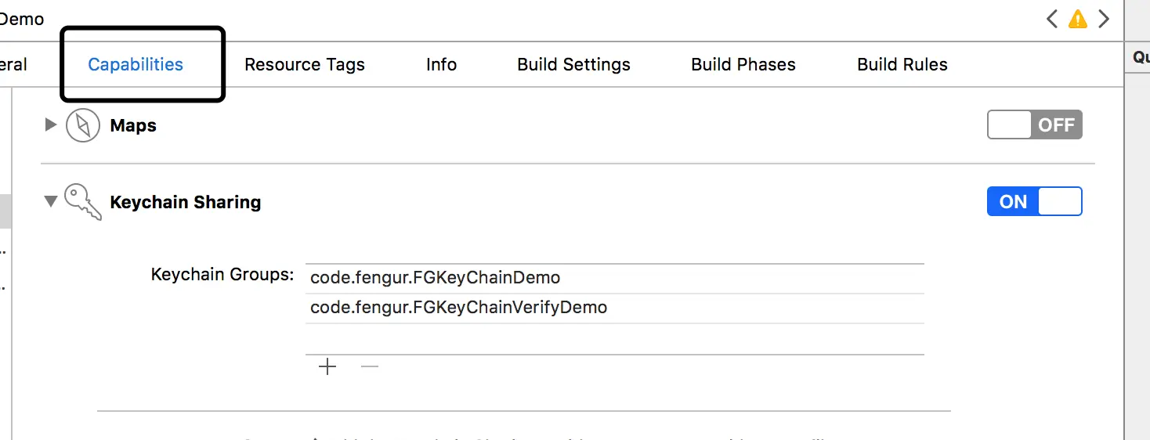Open the Build Phases tab
The width and height of the screenshot is (1150, 440).
pyautogui.click(x=743, y=64)
